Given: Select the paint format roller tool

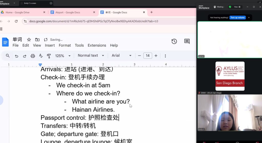Looking at the screenshot, I should tap(49, 56).
